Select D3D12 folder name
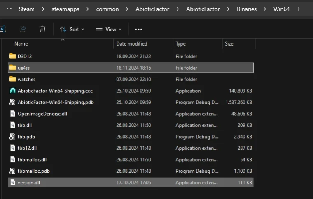 point(25,57)
